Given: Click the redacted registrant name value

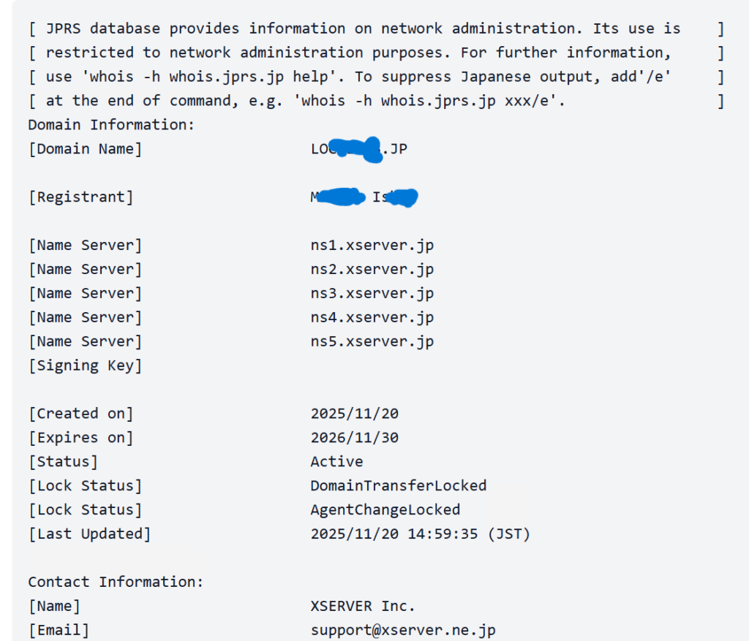Looking at the screenshot, I should tap(364, 197).
